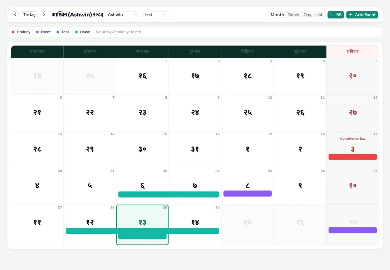Select date cell २५ (September 10)
Screen dimensions: 390x270
(247, 113)
